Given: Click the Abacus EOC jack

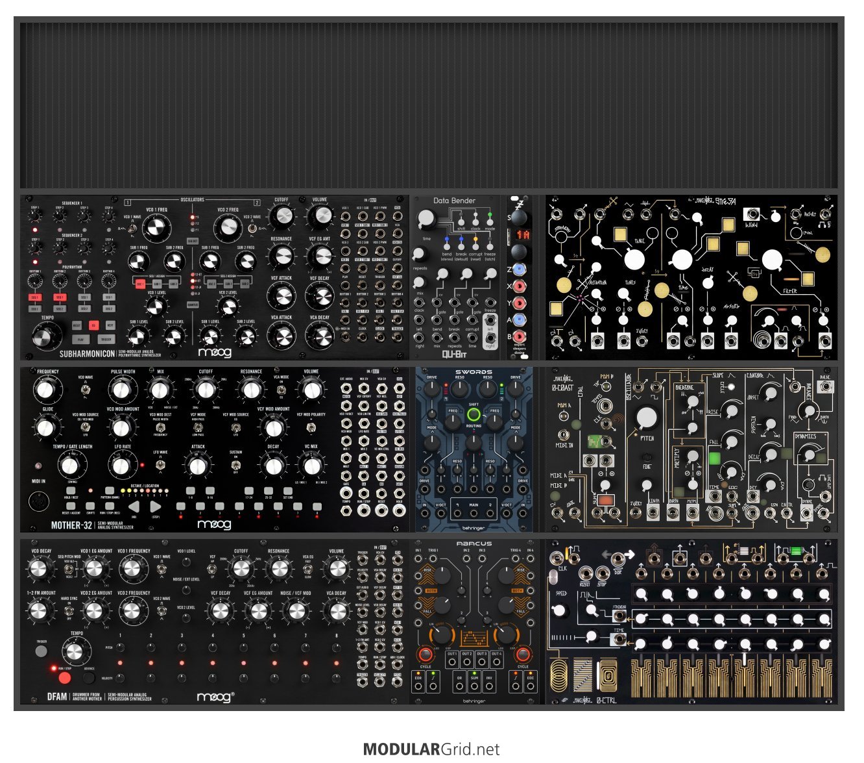Looking at the screenshot, I should click(x=530, y=686).
